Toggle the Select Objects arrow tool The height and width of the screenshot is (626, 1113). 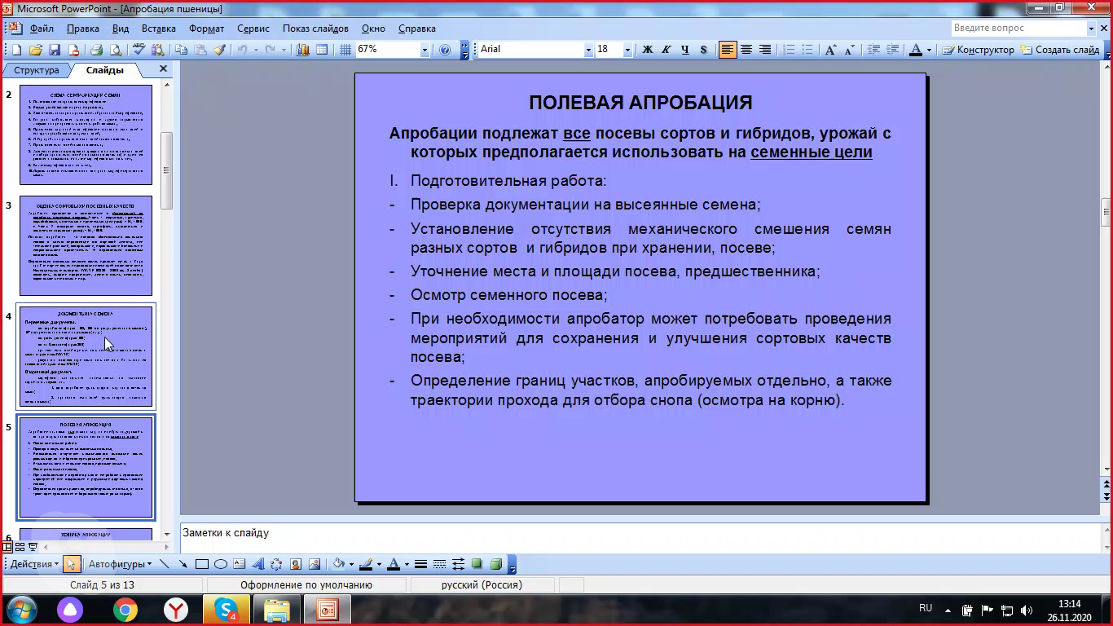click(72, 564)
